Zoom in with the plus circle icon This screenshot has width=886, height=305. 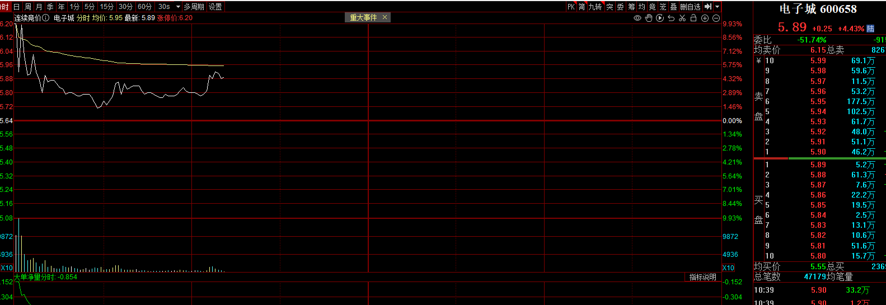pyautogui.click(x=705, y=18)
